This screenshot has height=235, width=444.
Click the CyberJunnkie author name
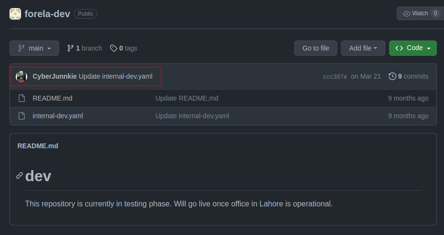coord(54,76)
